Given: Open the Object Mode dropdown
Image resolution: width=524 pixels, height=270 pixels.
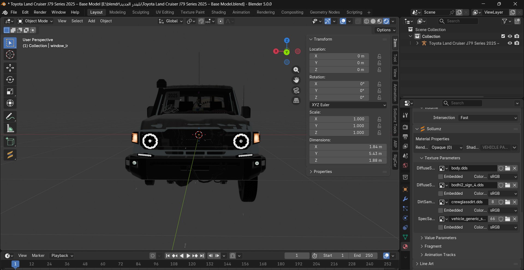Looking at the screenshot, I should coord(35,21).
